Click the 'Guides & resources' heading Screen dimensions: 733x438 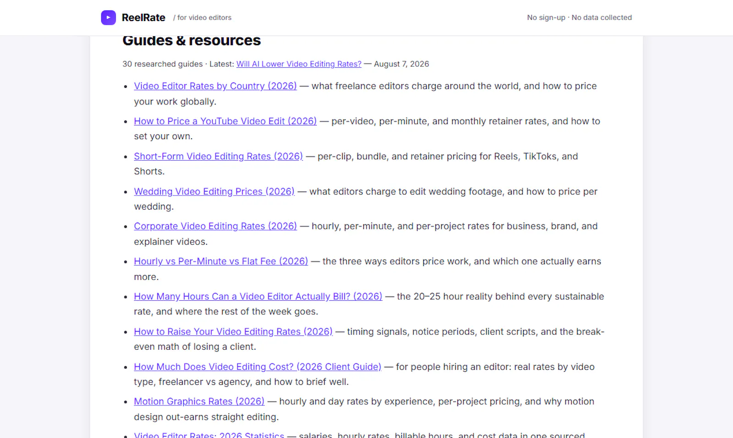[x=191, y=40]
